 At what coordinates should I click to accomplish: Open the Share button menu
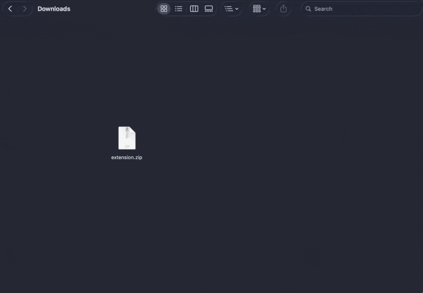(283, 9)
